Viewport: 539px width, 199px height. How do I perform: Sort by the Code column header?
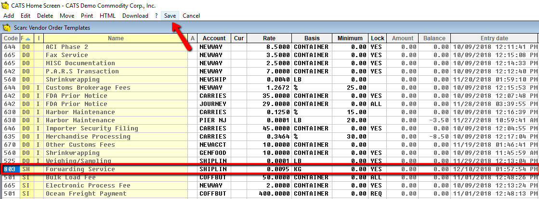(x=10, y=38)
